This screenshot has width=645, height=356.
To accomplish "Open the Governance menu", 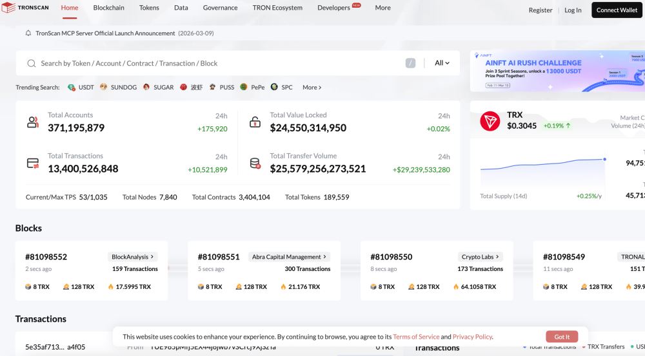I will (220, 8).
